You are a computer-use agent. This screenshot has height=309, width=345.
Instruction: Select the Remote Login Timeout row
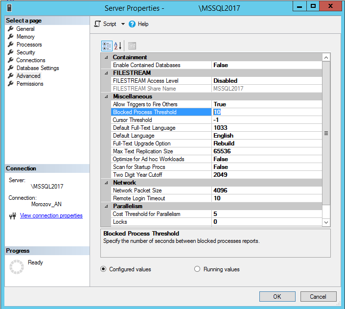[x=216, y=198]
